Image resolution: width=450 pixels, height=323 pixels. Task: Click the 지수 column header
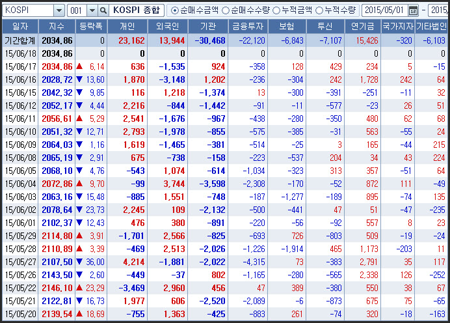click(57, 27)
